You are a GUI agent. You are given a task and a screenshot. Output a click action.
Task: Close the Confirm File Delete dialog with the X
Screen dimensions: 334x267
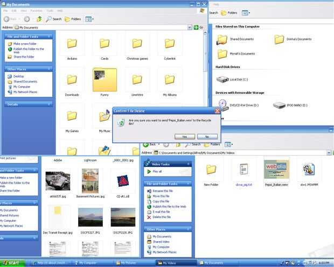[x=217, y=111]
